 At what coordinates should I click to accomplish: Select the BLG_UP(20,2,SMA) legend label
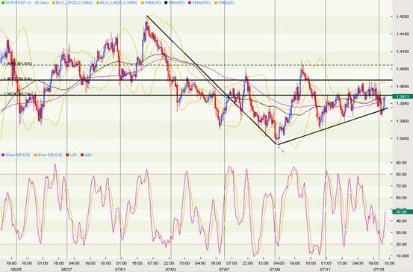[74, 3]
